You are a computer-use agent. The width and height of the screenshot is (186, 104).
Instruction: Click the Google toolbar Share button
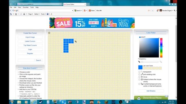click(92, 10)
